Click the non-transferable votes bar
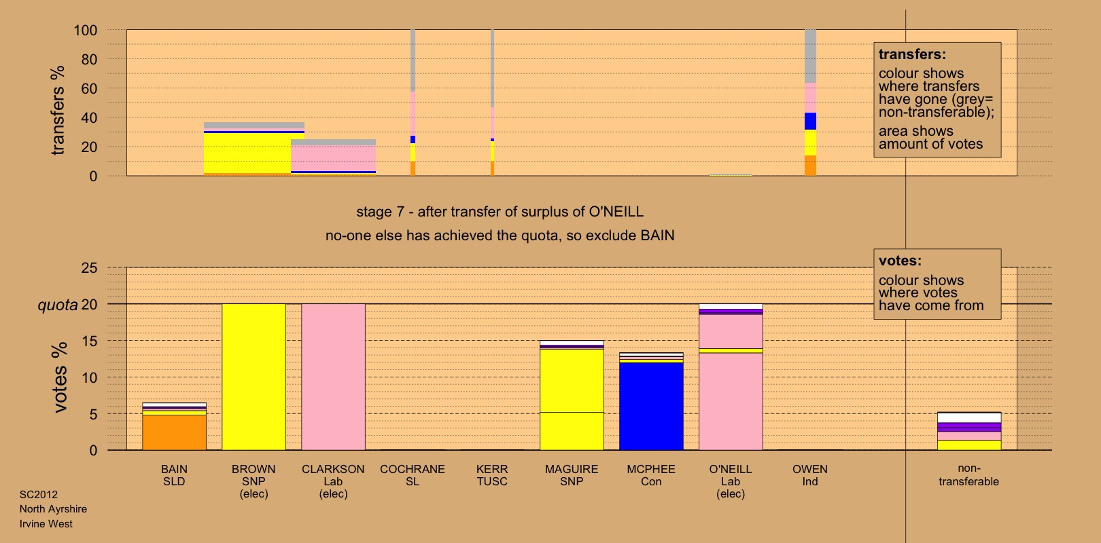The image size is (1101, 543). coord(968,432)
